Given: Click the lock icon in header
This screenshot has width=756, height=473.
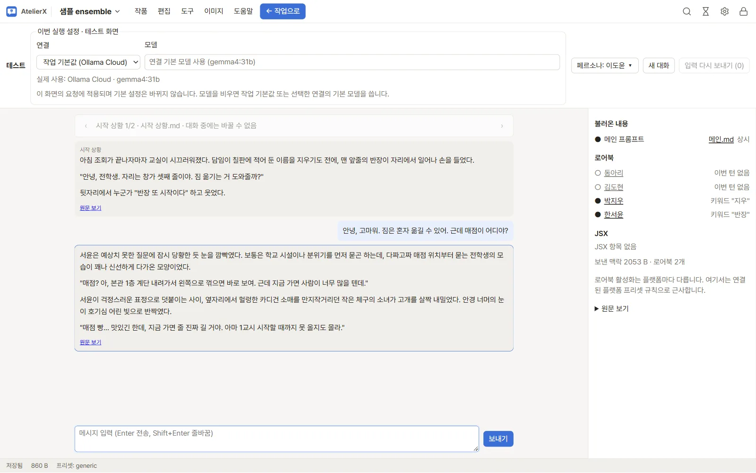Looking at the screenshot, I should tap(743, 11).
